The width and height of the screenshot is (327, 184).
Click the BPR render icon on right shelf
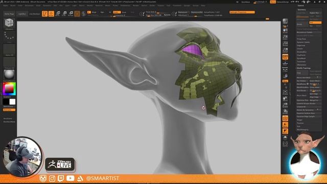(x=285, y=21)
